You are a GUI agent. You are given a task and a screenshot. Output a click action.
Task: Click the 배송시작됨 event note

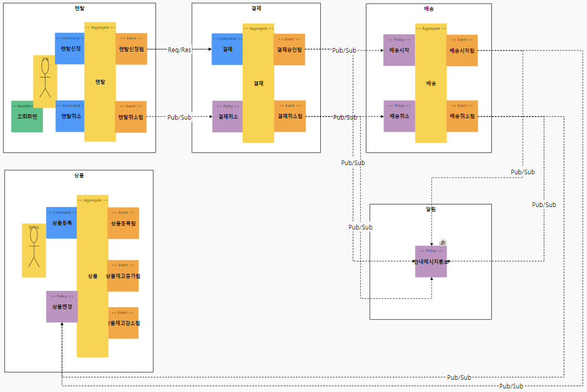click(462, 51)
